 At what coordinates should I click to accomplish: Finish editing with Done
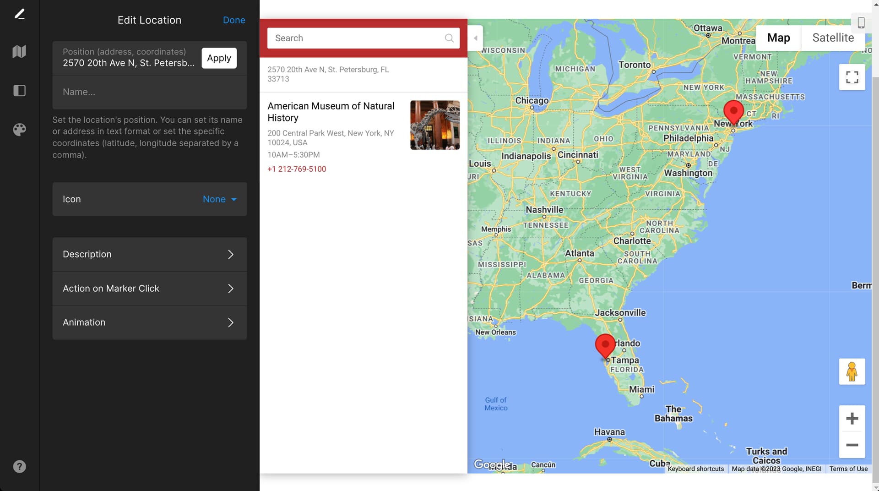(234, 20)
